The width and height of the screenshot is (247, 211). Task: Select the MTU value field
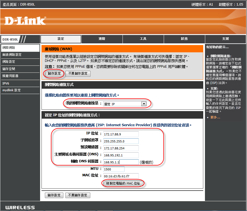(x=114, y=169)
